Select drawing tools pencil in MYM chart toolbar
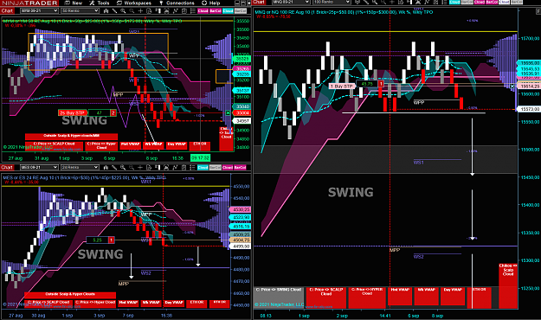 click(115, 11)
